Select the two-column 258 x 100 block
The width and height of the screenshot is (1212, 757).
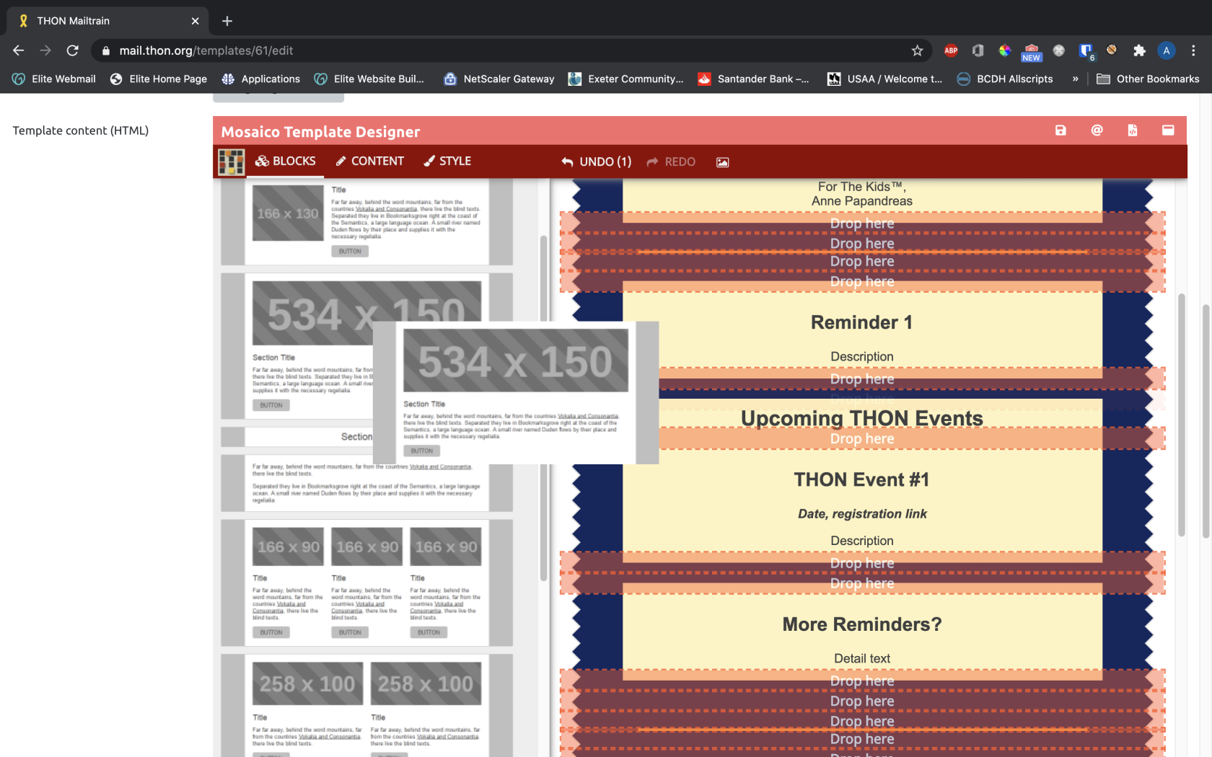(366, 706)
